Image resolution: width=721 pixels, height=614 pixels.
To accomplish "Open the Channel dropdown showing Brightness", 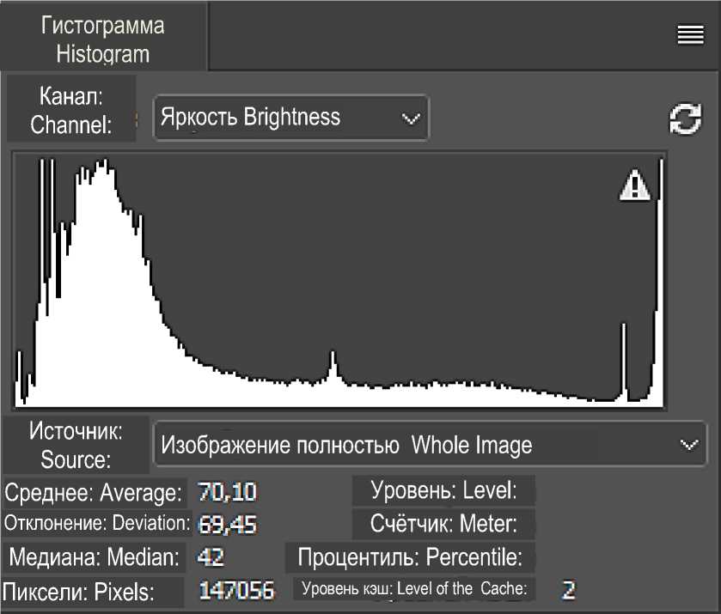I will [x=290, y=118].
